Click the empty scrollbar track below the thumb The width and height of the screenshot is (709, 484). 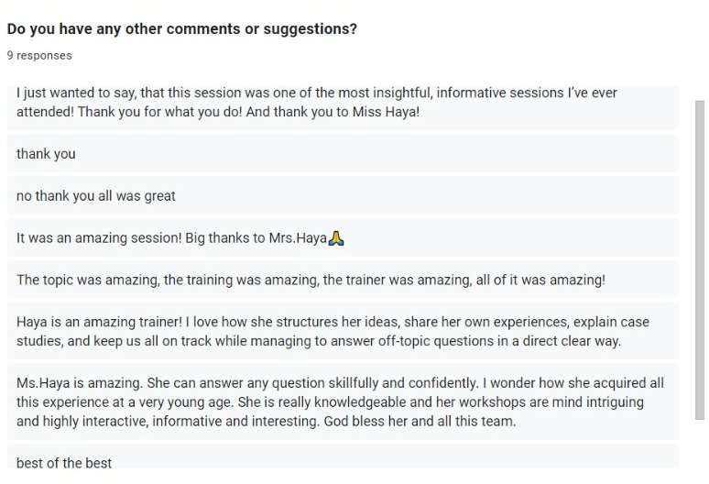click(x=700, y=444)
